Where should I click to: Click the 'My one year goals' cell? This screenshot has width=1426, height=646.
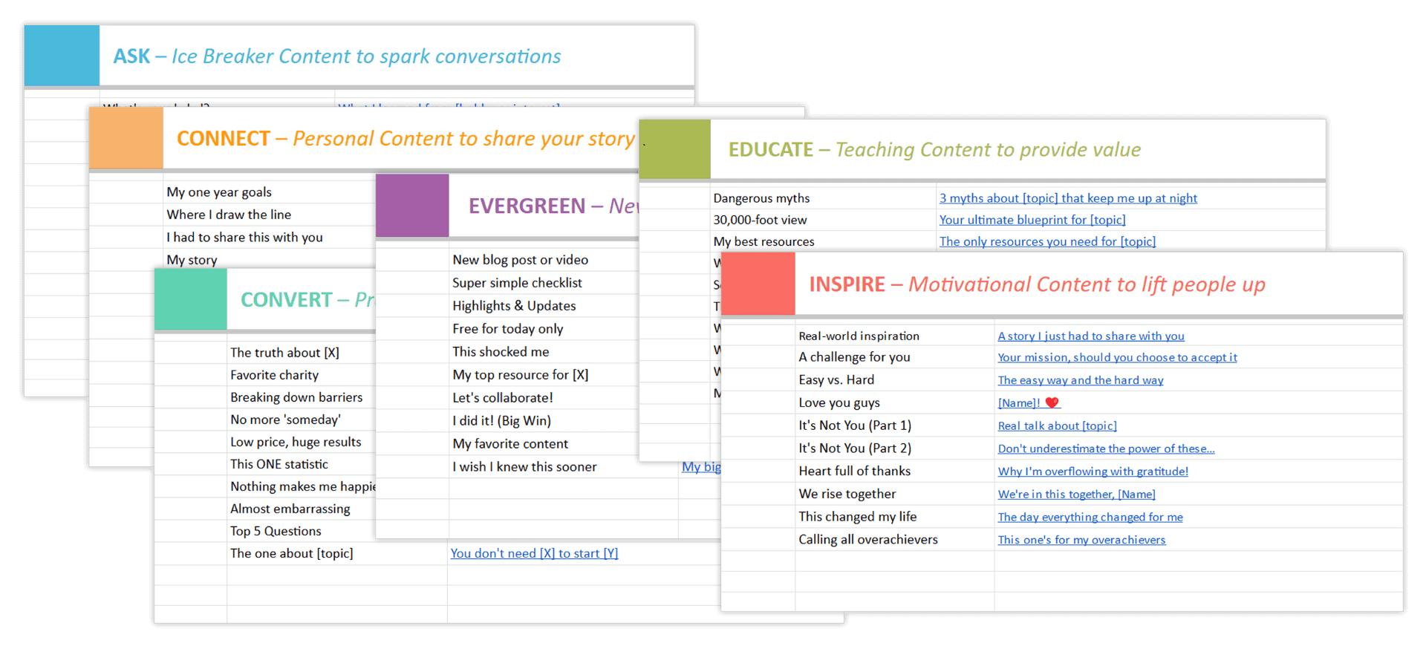[219, 192]
